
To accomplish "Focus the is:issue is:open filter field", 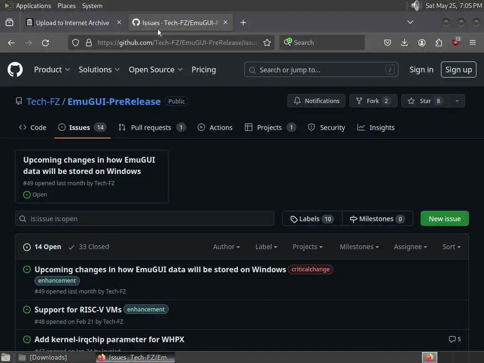I will tap(145, 218).
